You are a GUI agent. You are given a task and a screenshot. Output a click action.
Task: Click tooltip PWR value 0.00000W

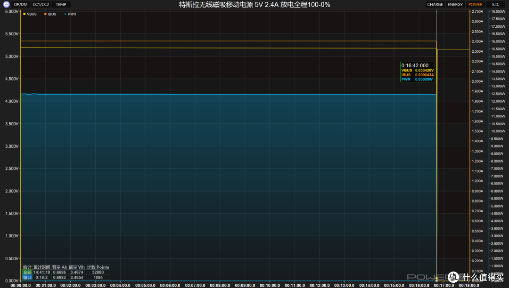pos(424,80)
